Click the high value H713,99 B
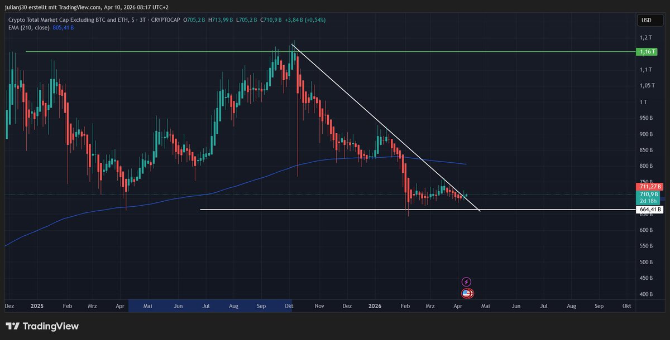The height and width of the screenshot is (340, 670). (x=222, y=20)
